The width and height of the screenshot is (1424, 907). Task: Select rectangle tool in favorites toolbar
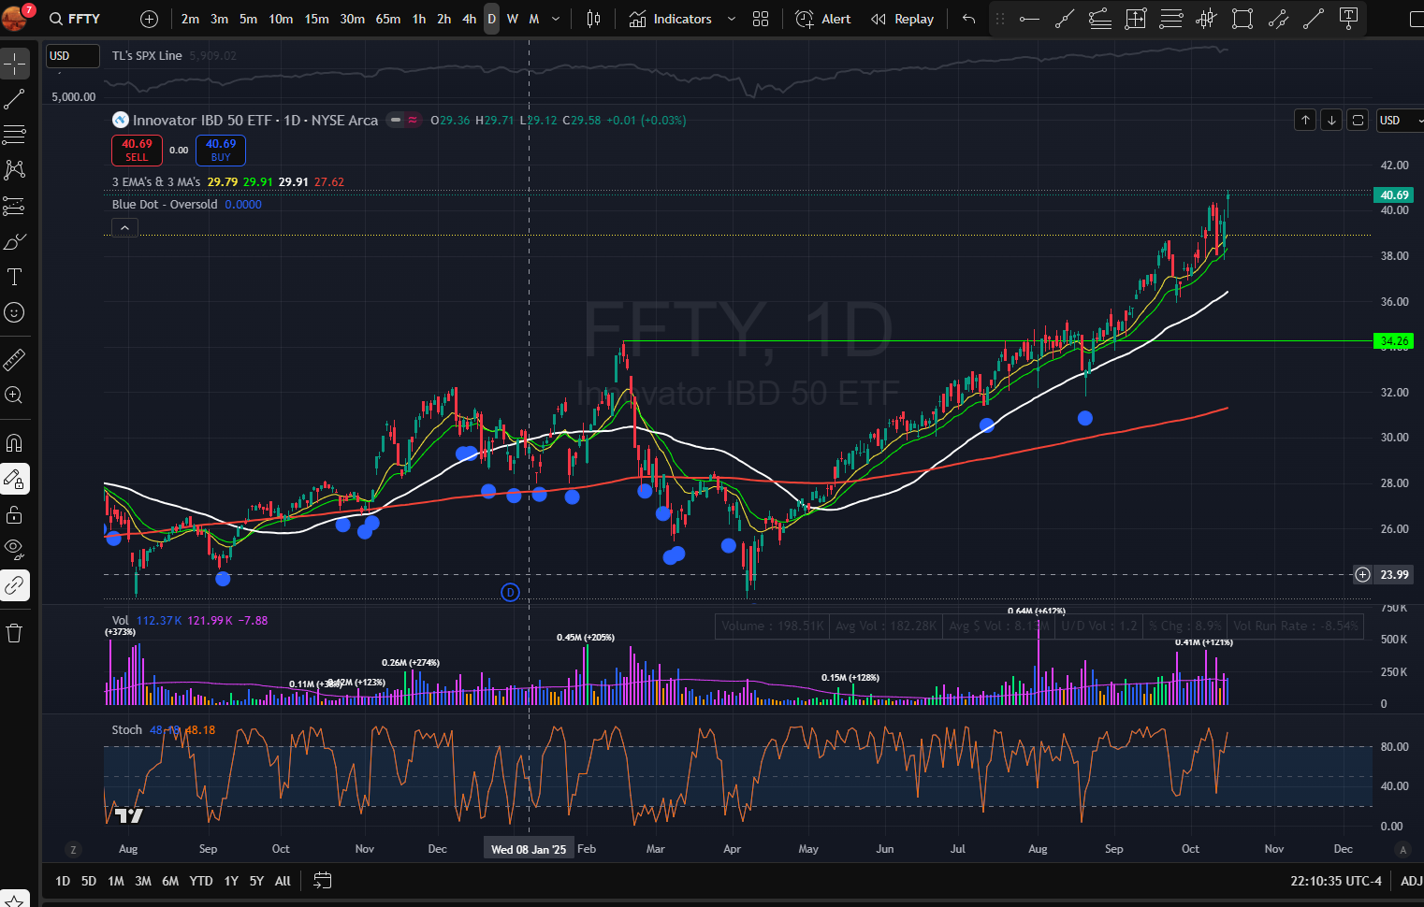point(1242,19)
